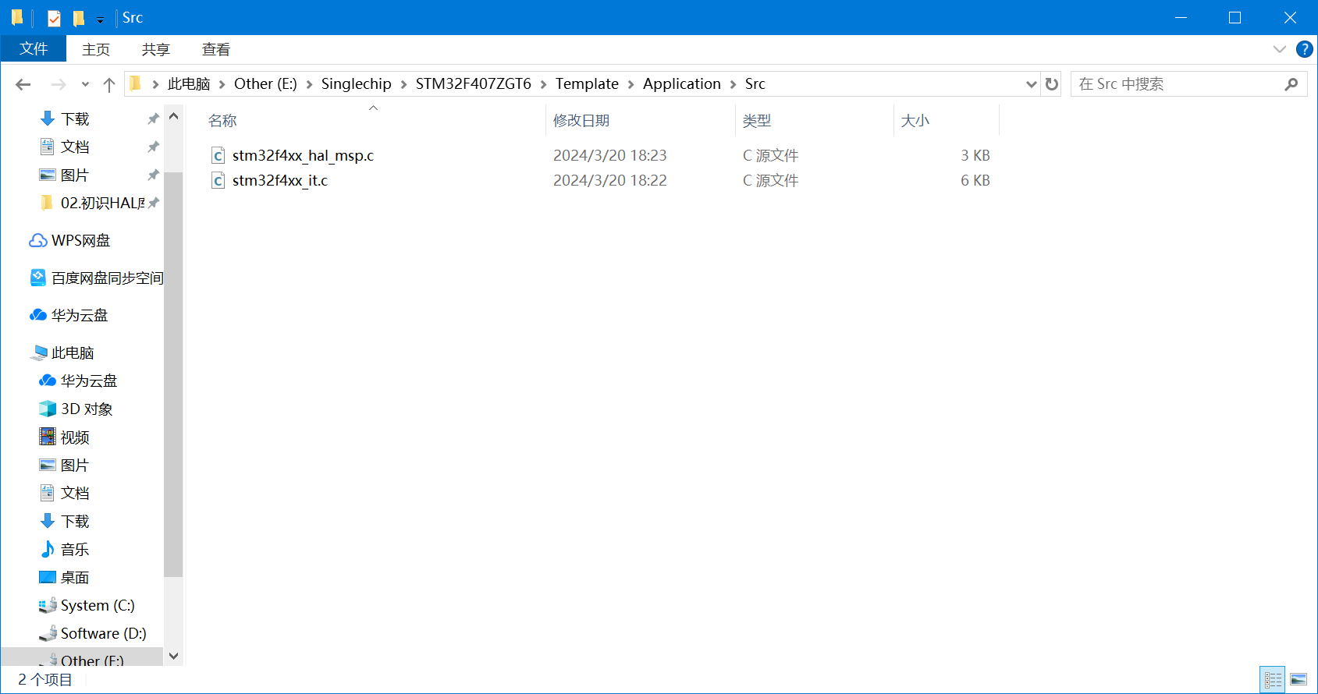This screenshot has width=1318, height=694.
Task: Click the Src folder icon in title bar
Action: click(17, 18)
